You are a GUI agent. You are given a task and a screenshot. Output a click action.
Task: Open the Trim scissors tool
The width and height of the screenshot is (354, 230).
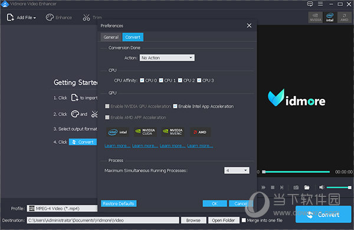(92, 17)
